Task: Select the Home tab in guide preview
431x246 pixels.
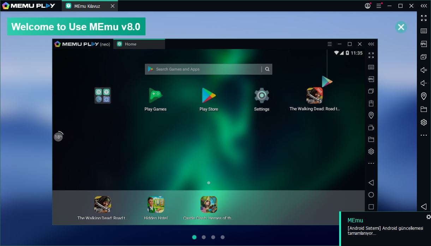Action: click(x=139, y=44)
